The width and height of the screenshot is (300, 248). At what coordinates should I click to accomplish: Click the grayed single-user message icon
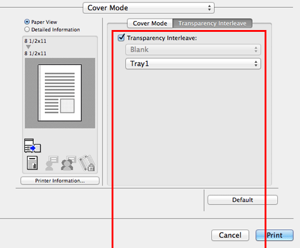point(52,163)
